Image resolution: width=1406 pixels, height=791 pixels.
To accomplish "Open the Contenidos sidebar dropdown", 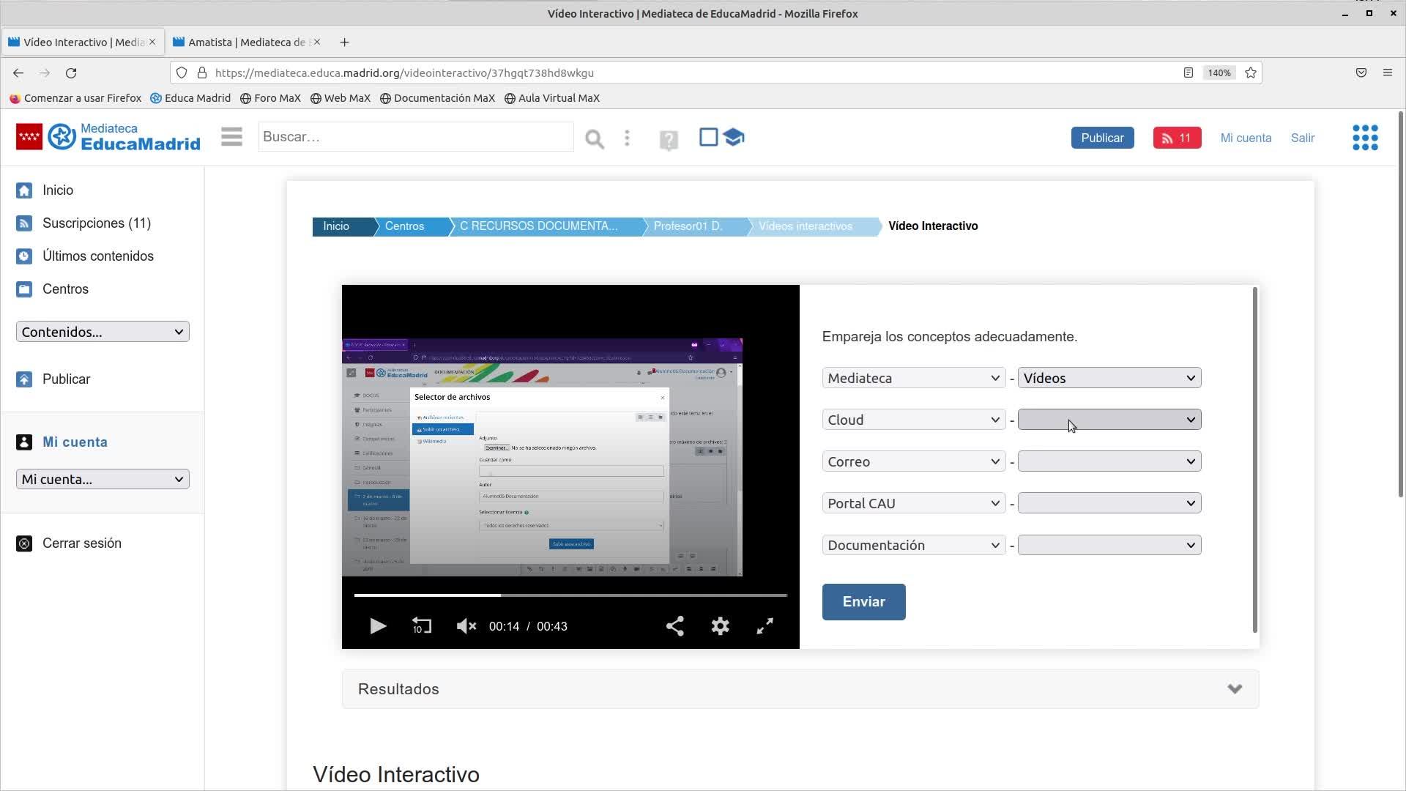I will click(x=103, y=332).
